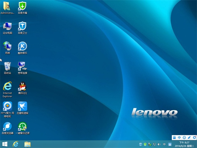The image size is (197, 148).
Task: Click the 迅雷极速版 desktop shortcut
Action: tap(22, 106)
